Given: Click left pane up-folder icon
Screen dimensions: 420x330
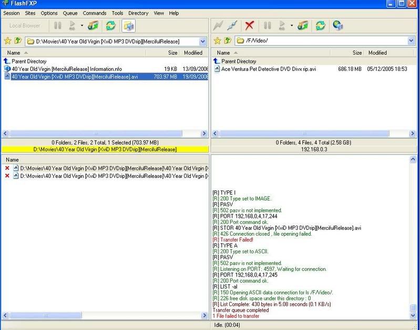Looking at the screenshot, I should coord(18,41).
